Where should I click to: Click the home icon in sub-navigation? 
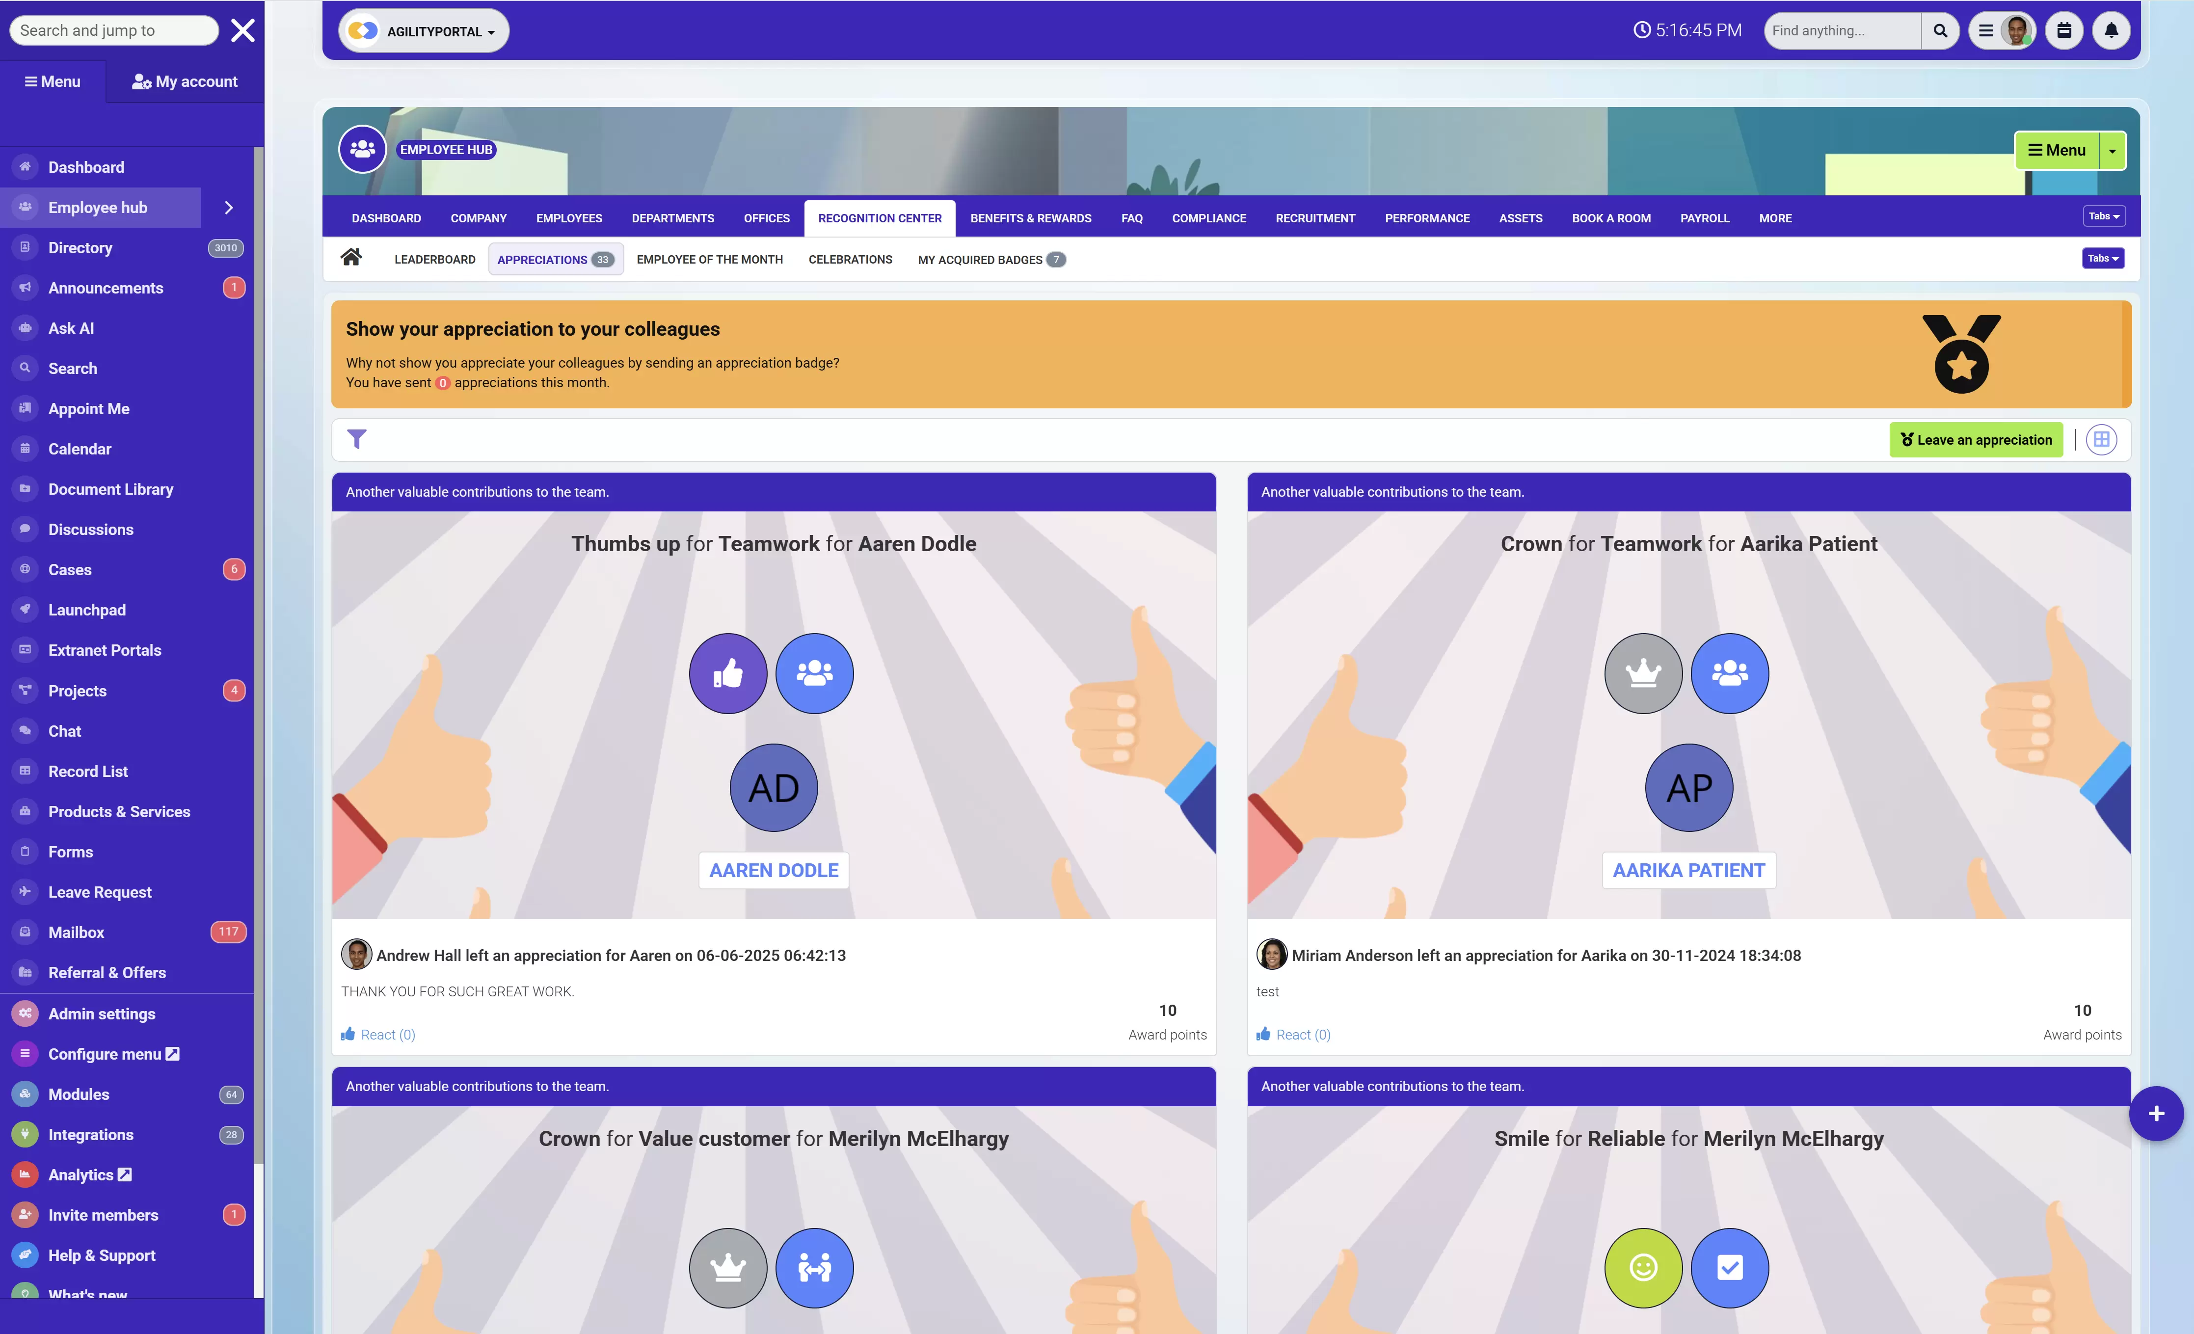point(351,258)
